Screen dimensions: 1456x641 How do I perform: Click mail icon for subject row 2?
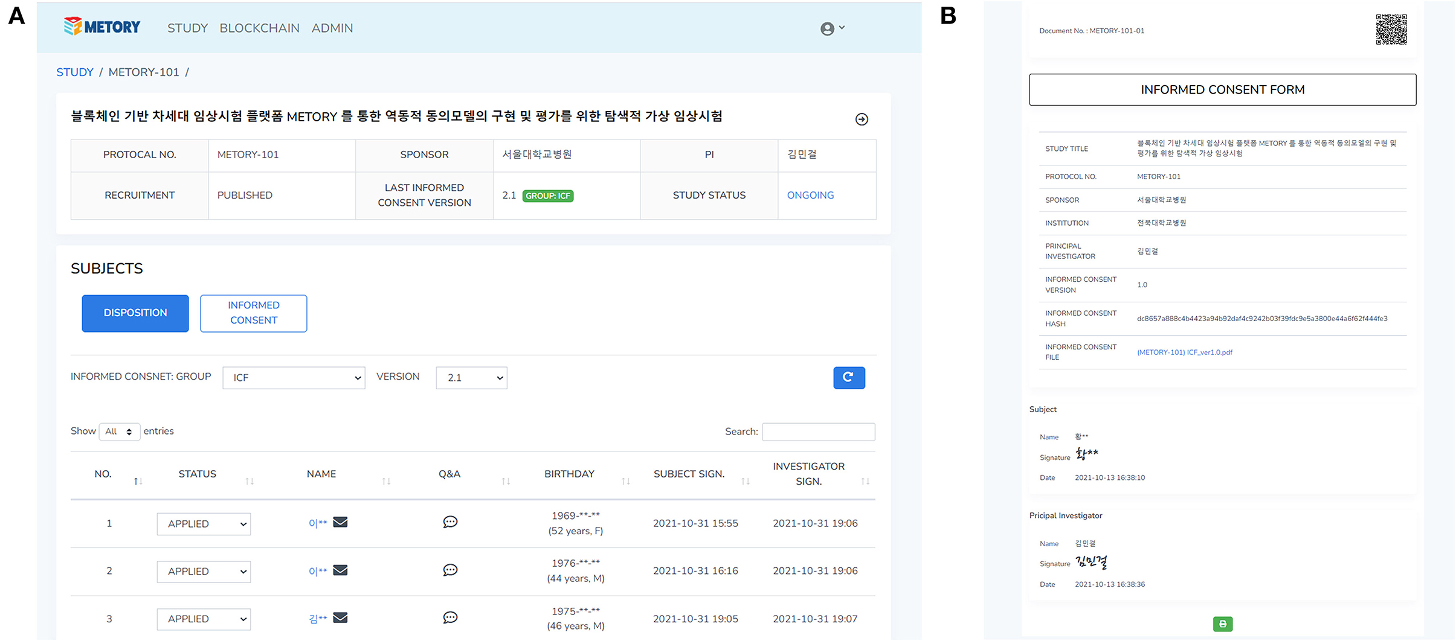point(340,570)
